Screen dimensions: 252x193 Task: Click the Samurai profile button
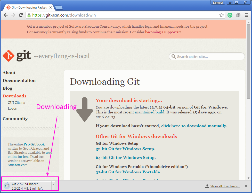[218, 2]
